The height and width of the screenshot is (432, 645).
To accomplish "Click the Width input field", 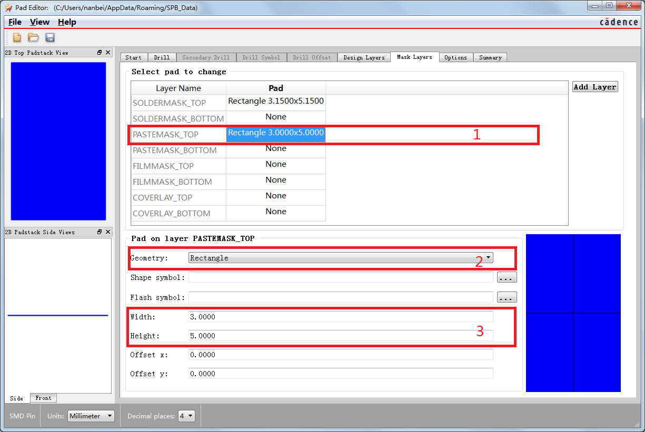I will [340, 317].
